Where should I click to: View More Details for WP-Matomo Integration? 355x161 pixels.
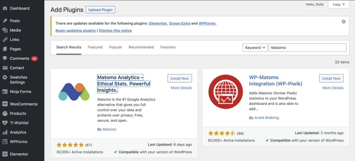click(333, 88)
